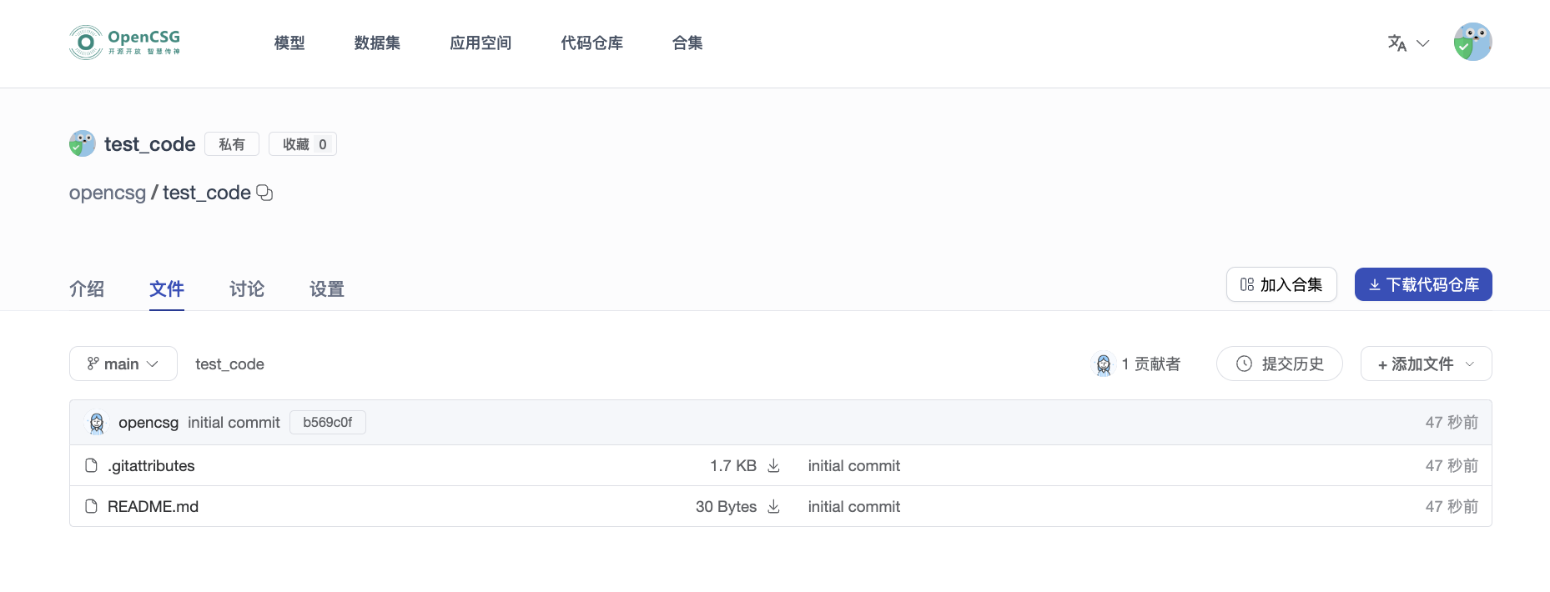
Task: Switch to the 介绍 tab
Action: [x=87, y=288]
